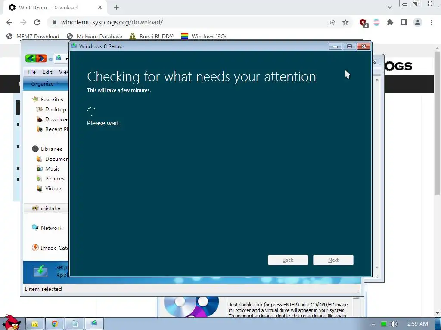Click the Chrome forward navigation arrow
The height and width of the screenshot is (330, 441).
(x=23, y=22)
